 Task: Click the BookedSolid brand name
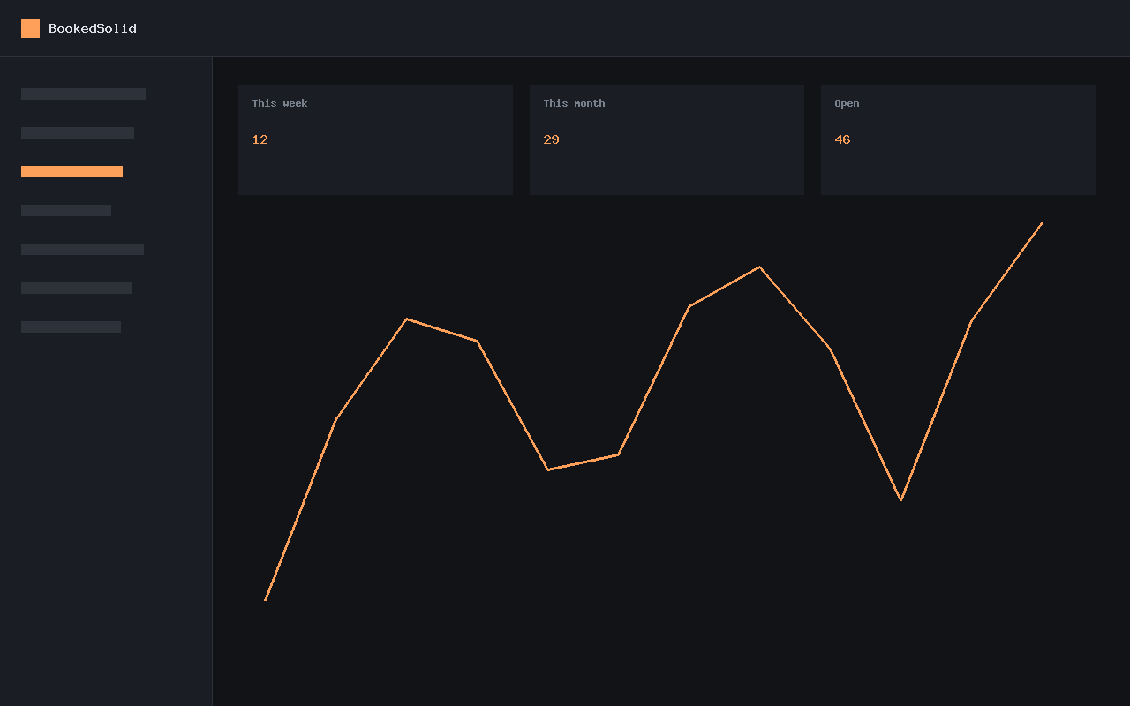[x=93, y=28]
